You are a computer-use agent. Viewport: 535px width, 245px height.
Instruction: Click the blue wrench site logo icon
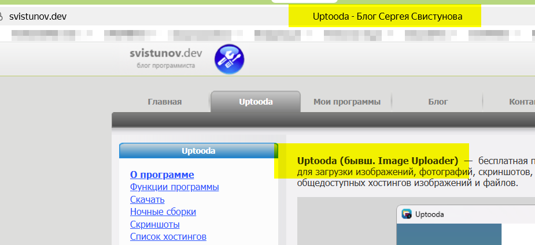point(229,60)
